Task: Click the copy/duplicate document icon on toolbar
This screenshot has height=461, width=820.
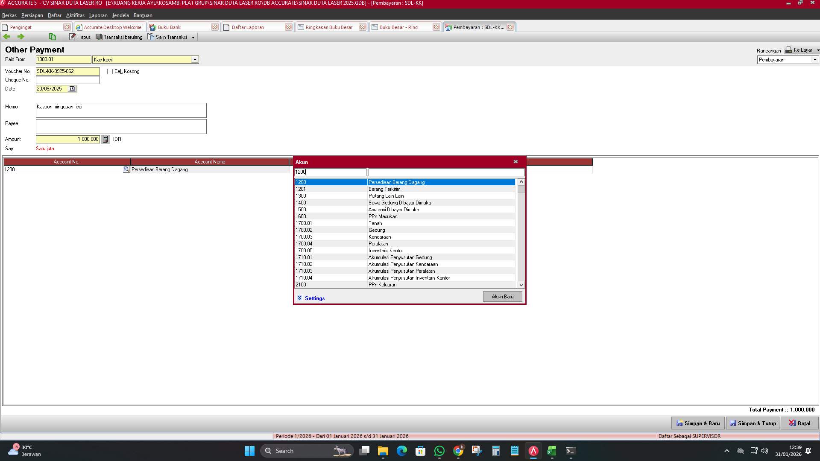Action: tap(52, 37)
